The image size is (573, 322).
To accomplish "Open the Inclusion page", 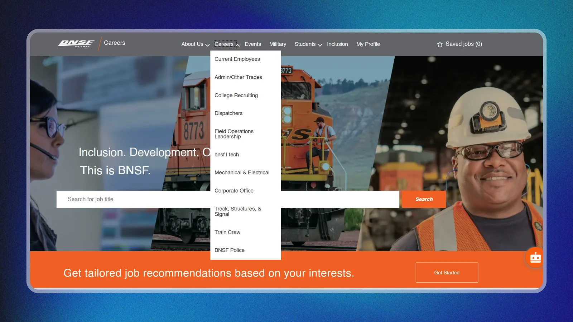I will pos(337,44).
